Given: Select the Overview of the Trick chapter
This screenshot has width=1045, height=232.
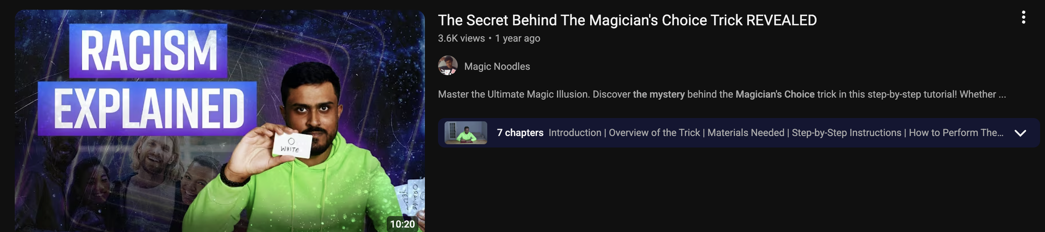Looking at the screenshot, I should coord(654,133).
